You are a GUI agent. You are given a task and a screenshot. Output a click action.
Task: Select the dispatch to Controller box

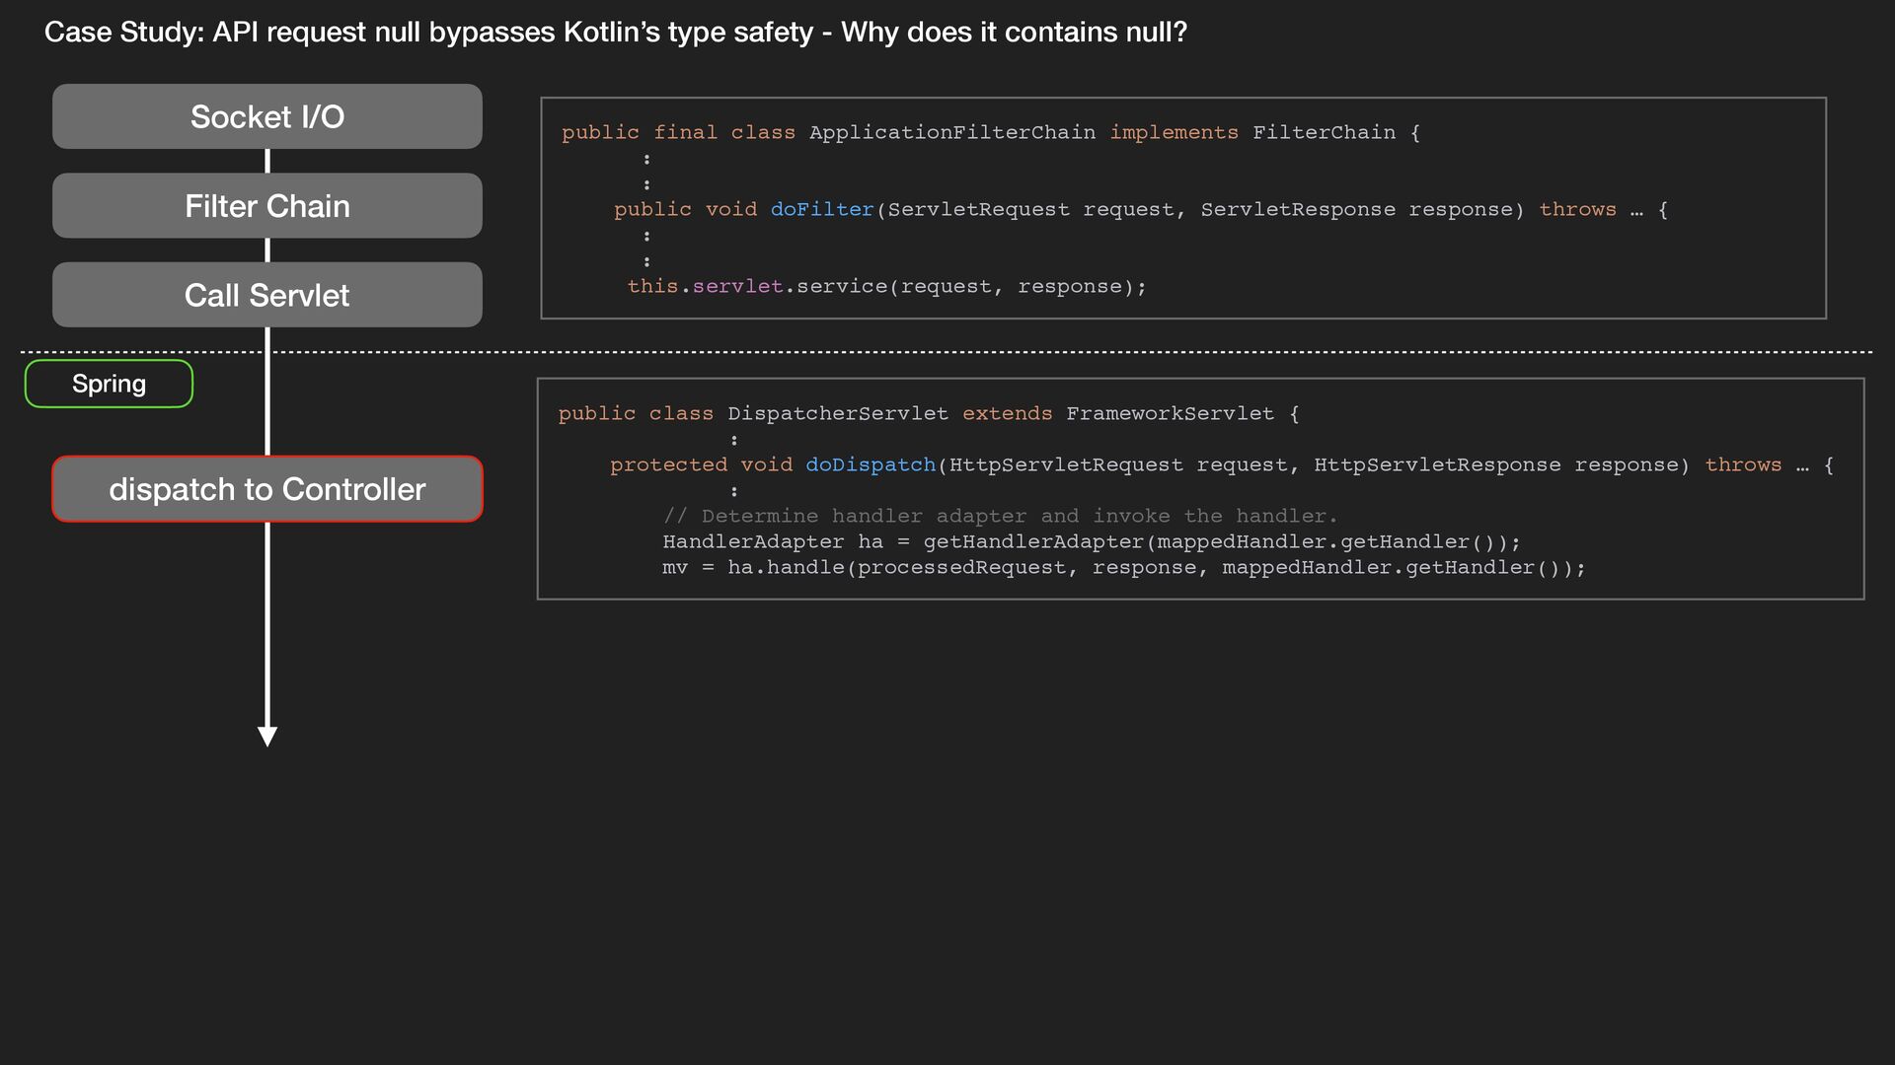click(266, 489)
